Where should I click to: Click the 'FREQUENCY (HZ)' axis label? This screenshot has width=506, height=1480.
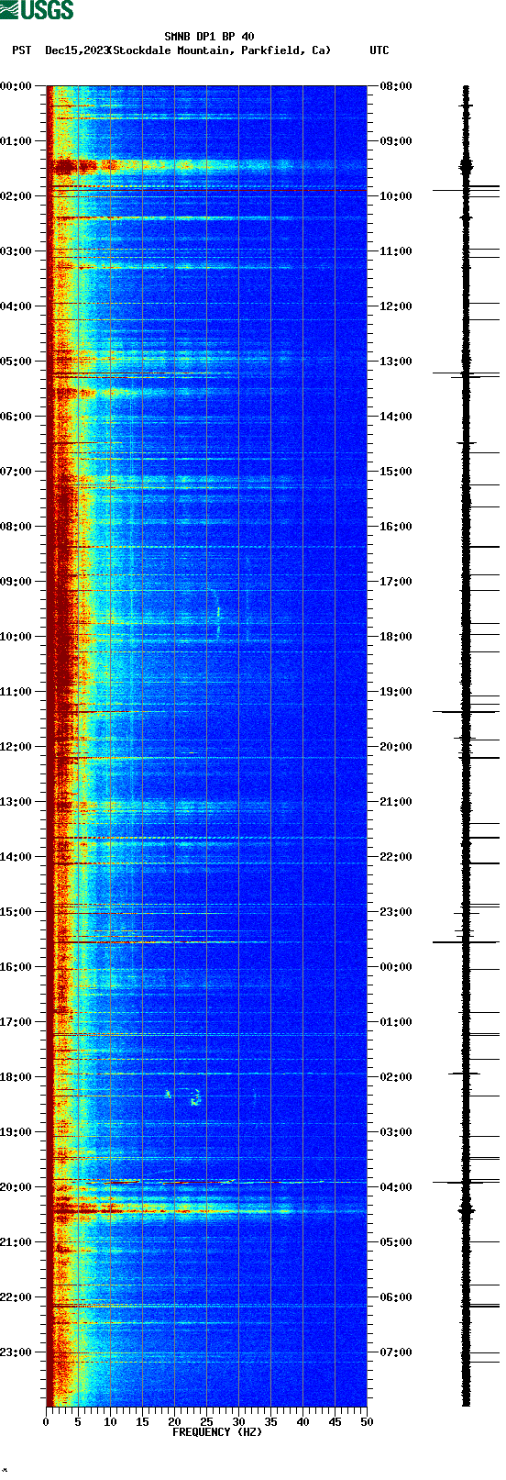(x=216, y=1432)
